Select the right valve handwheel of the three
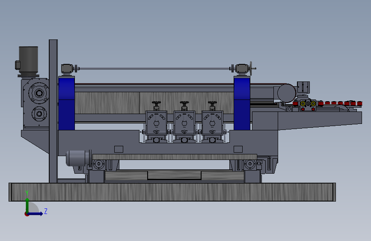The image size is (371, 241). 212,103
